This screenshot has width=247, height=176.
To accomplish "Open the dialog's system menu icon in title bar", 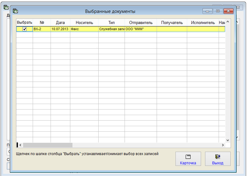I will point(15,11).
